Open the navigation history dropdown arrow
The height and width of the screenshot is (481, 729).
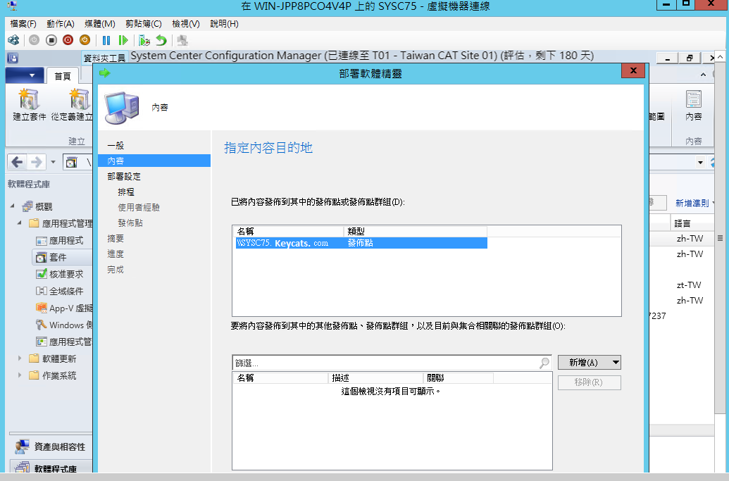[53, 162]
